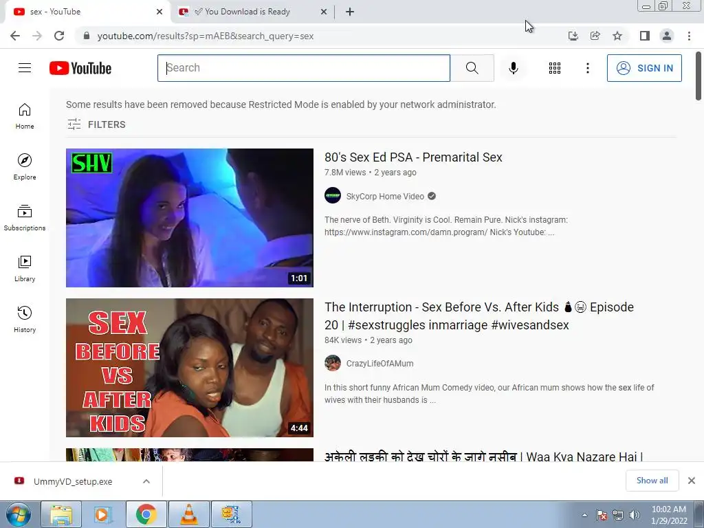Show hidden system tray icons
704x528 pixels.
point(584,515)
